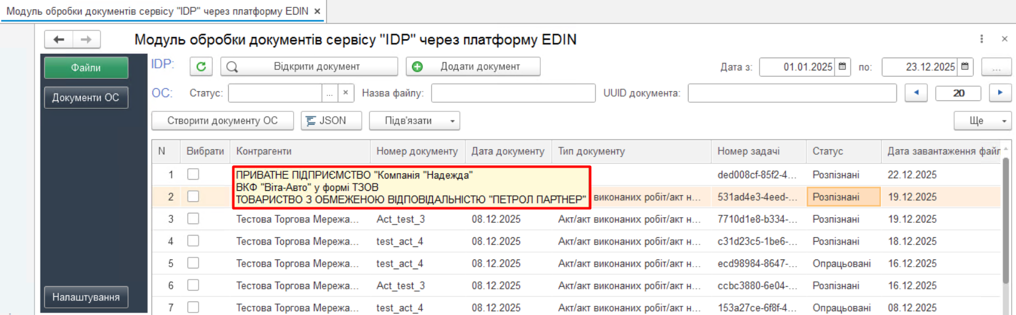Navigate forward with the right arrow

pyautogui.click(x=86, y=40)
